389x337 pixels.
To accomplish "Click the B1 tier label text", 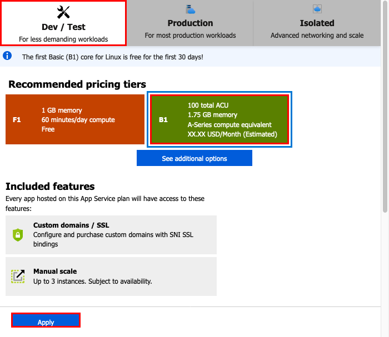I will pos(163,120).
